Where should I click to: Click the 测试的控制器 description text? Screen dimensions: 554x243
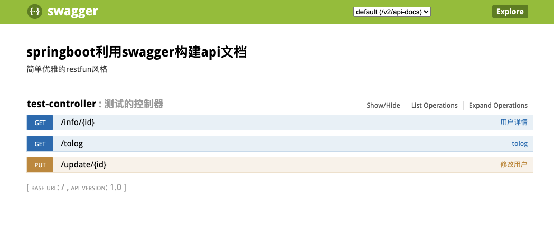pos(134,104)
